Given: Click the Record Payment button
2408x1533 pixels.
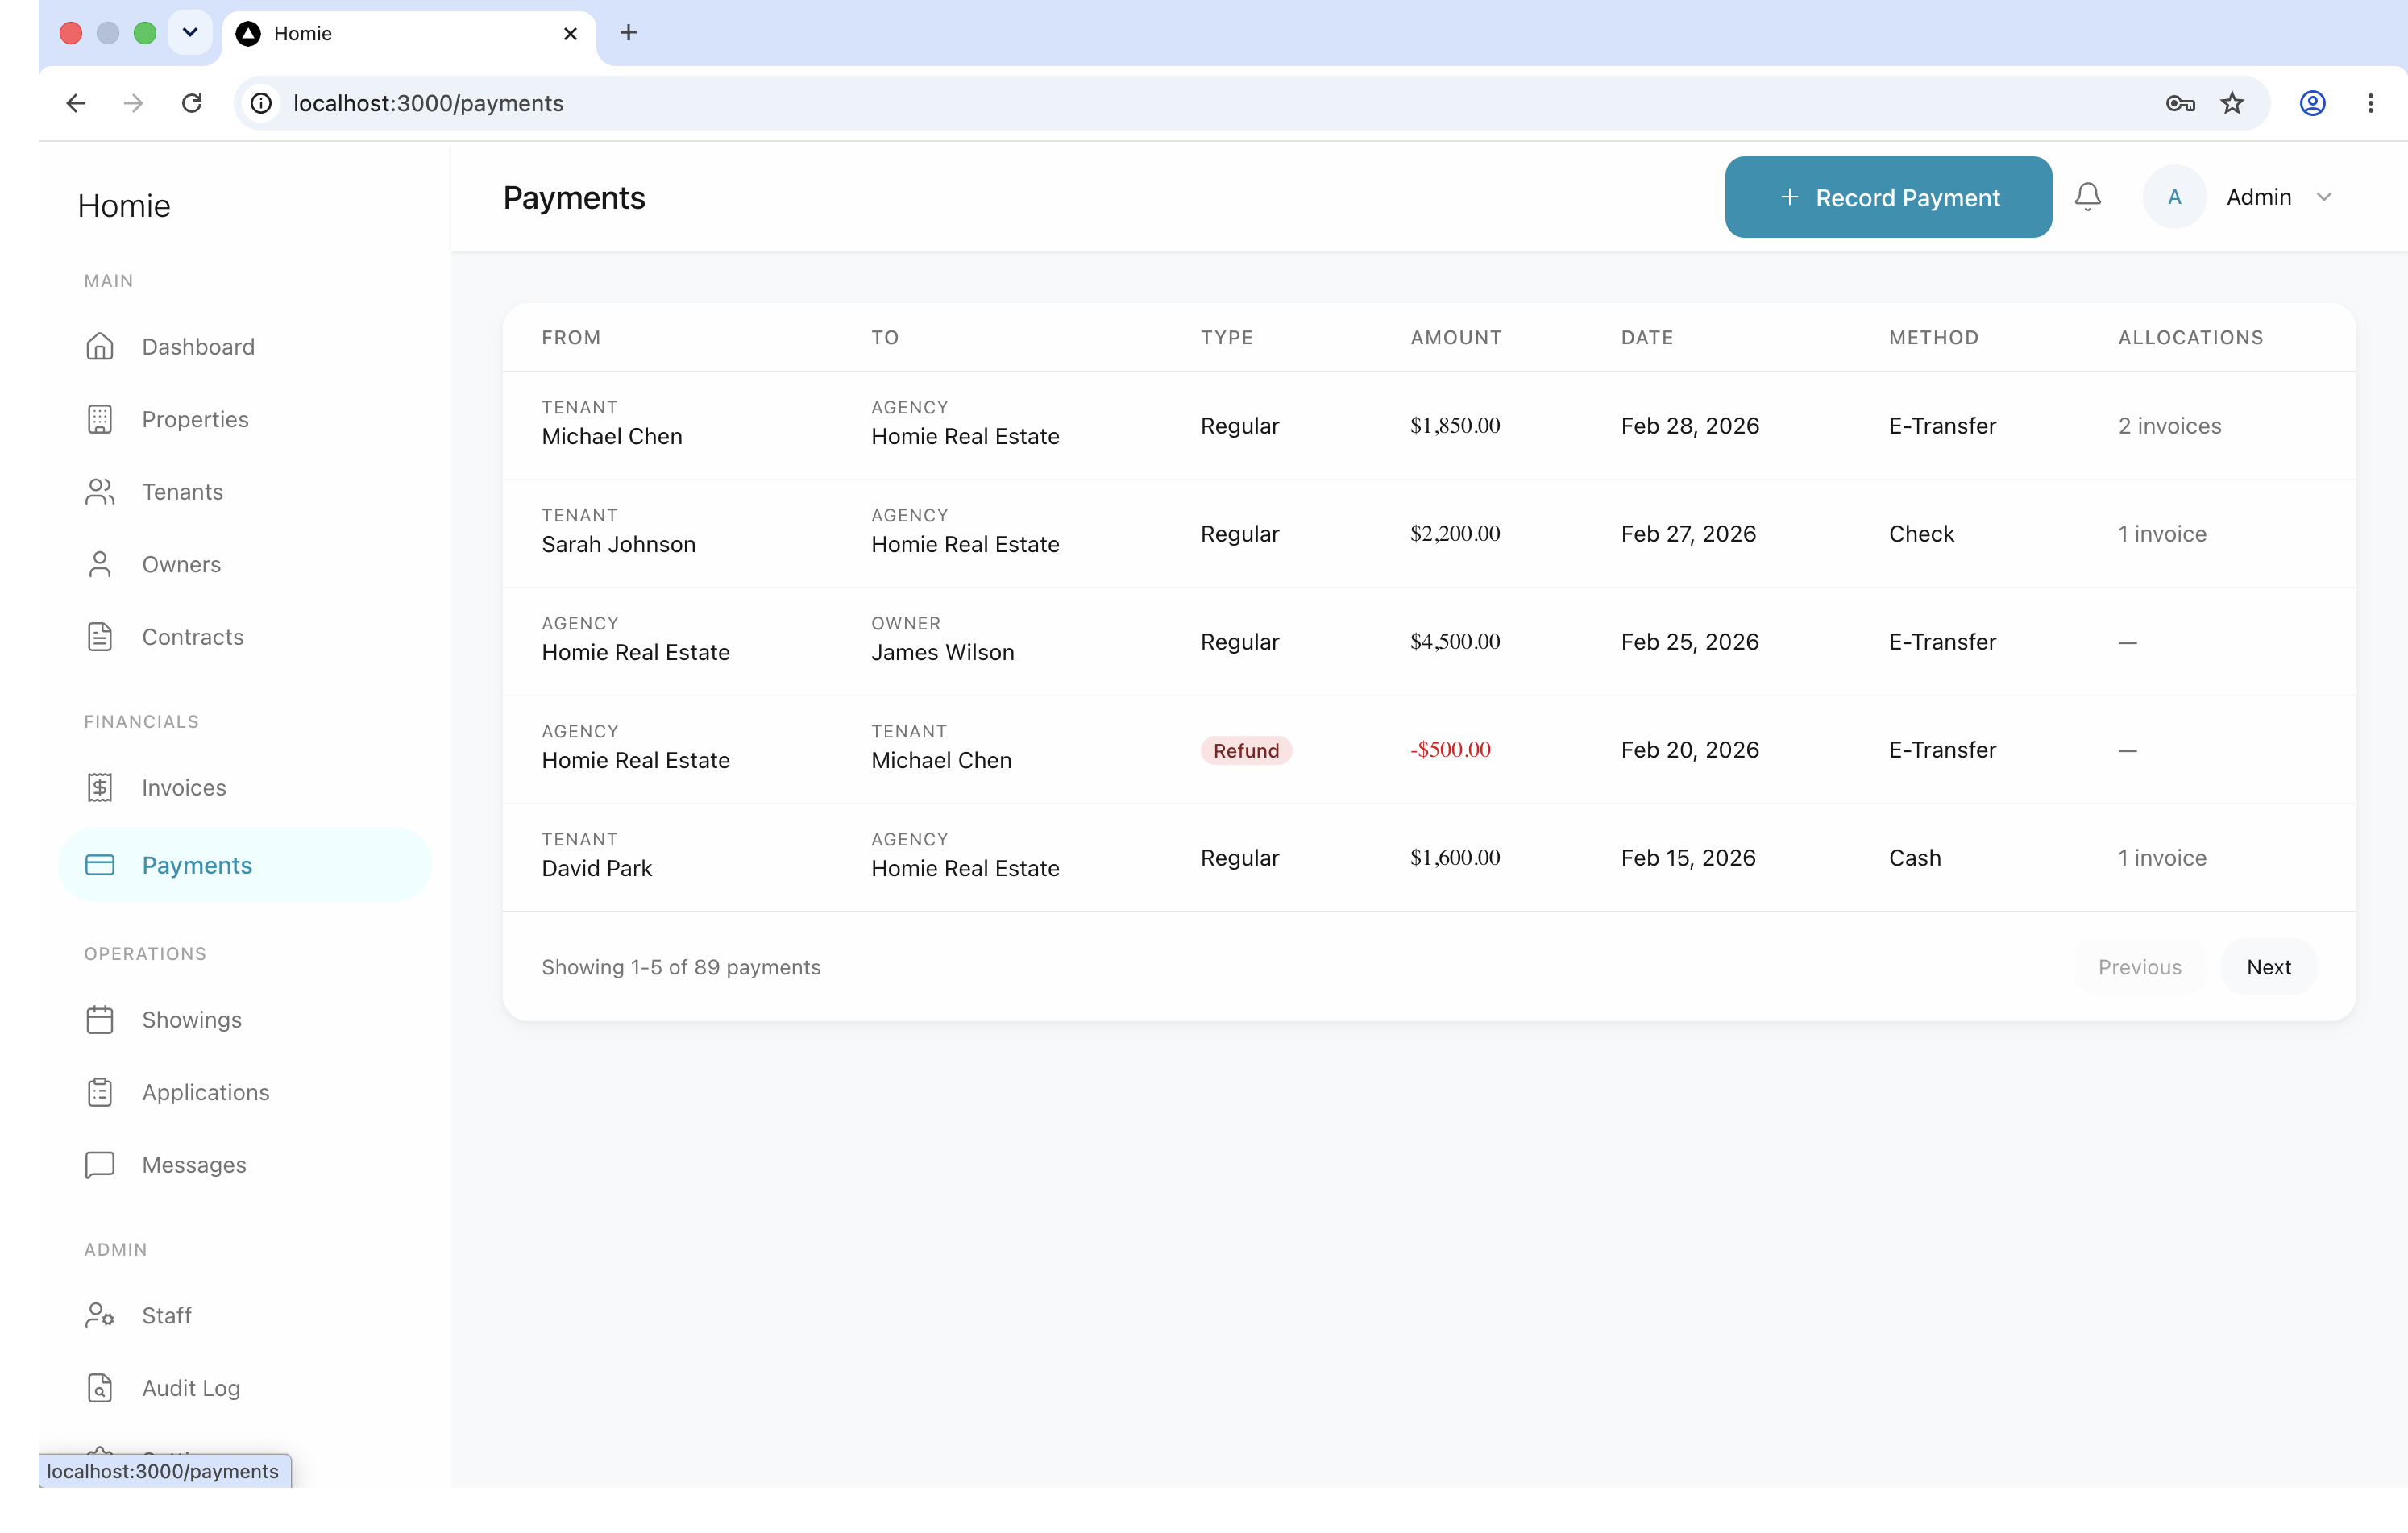Looking at the screenshot, I should 1888,197.
